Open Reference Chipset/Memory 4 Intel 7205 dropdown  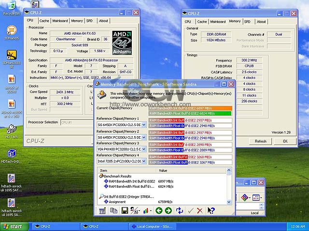pyautogui.click(x=144, y=161)
